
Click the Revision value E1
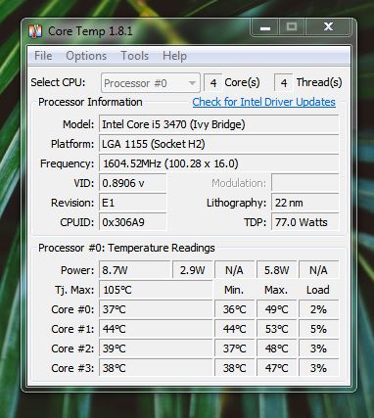(133, 203)
